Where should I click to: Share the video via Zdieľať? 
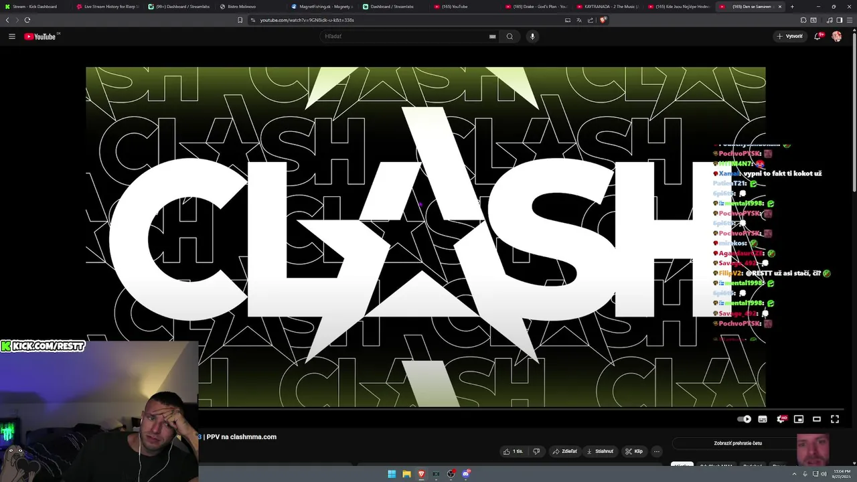[565, 451]
